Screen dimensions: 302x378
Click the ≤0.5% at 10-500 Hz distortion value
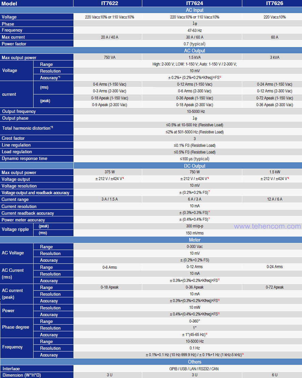[195, 125]
